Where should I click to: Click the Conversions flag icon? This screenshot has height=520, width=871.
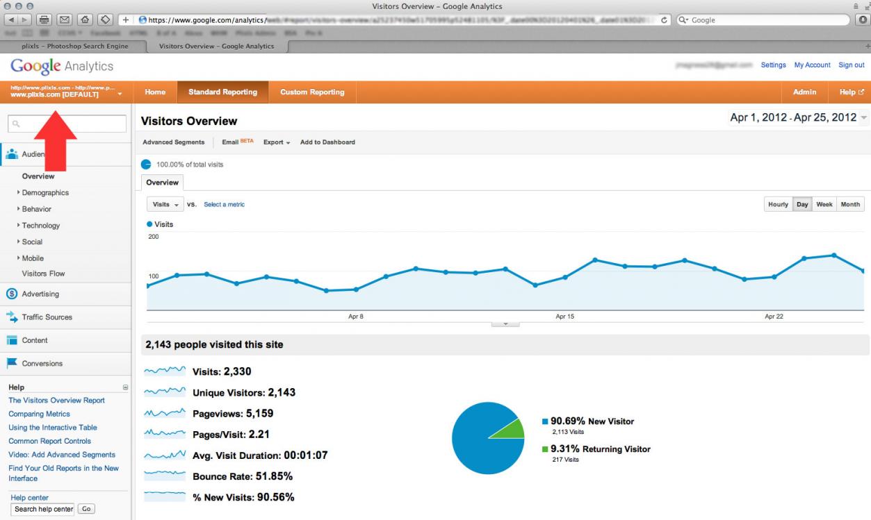click(11, 363)
